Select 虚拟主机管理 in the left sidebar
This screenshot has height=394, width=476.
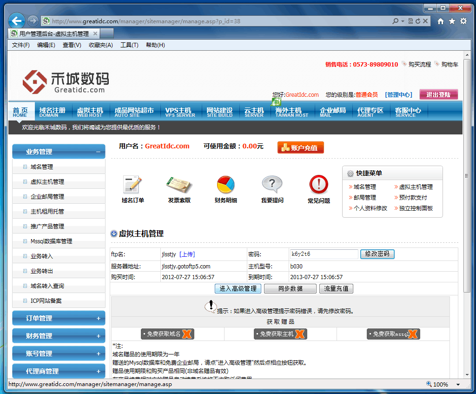[x=47, y=182]
